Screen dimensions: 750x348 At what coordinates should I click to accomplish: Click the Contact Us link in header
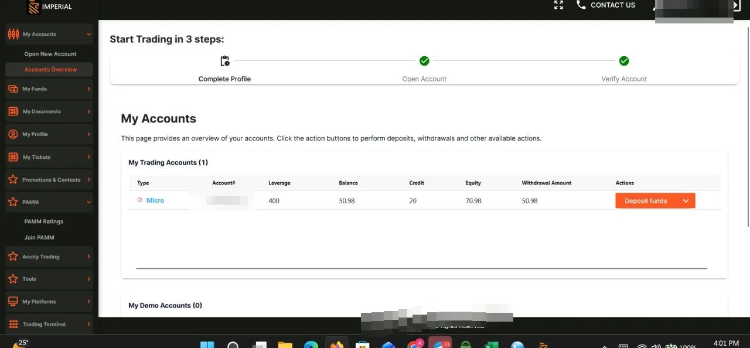(612, 5)
